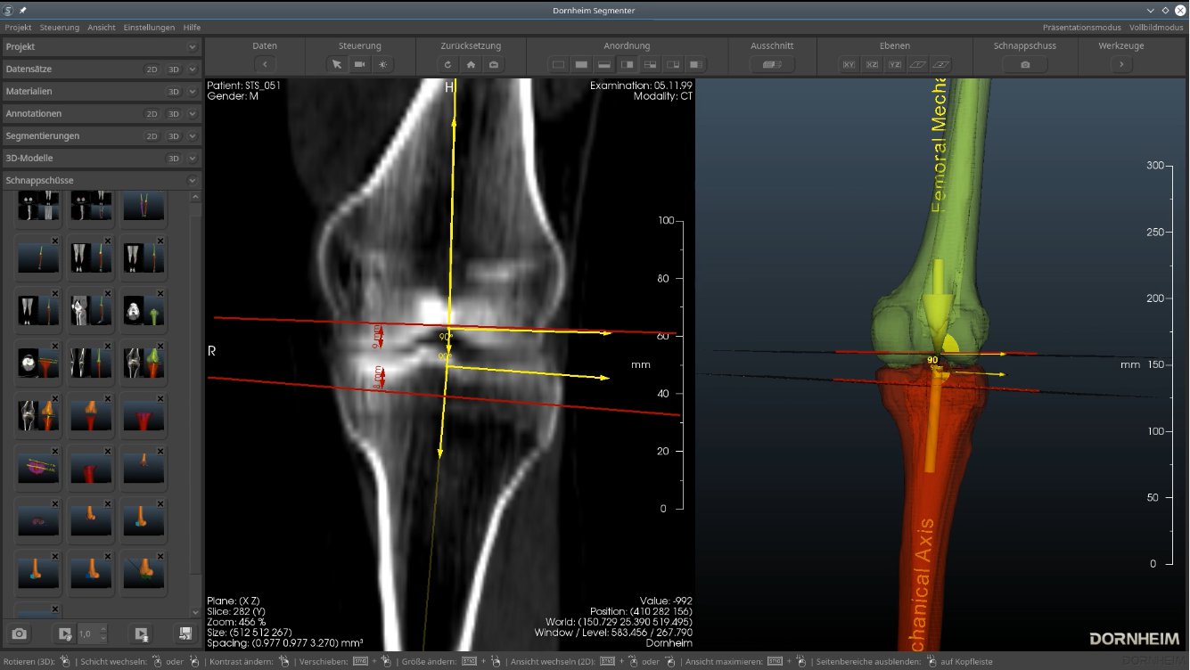Open the purple cross-section snapshot with yellow lines
The height and width of the screenshot is (670, 1190).
click(38, 468)
